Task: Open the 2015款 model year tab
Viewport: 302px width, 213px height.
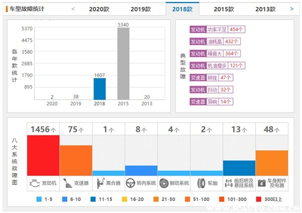Action: (223, 9)
